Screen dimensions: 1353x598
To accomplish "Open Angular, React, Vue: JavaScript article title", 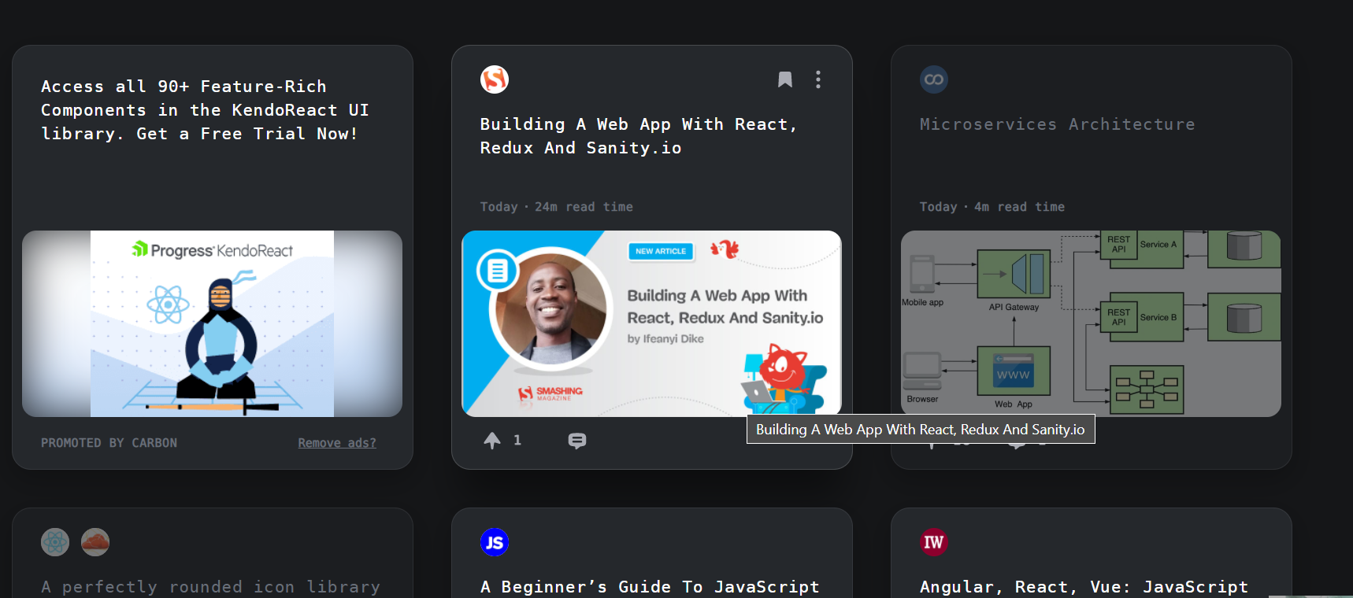I will coord(1084,587).
